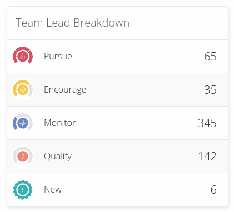
Task: Click the Qualify count 142
Action: point(207,157)
